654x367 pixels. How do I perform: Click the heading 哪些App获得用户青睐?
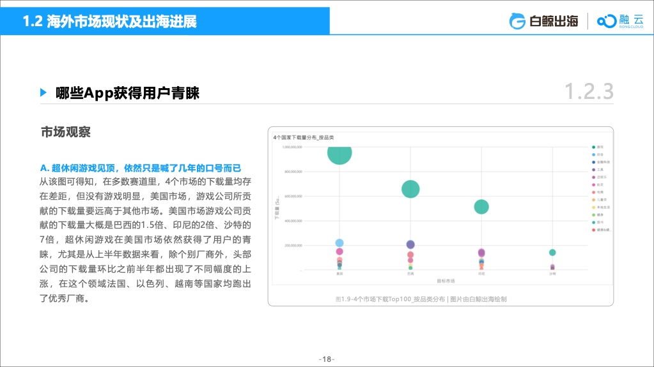(128, 93)
